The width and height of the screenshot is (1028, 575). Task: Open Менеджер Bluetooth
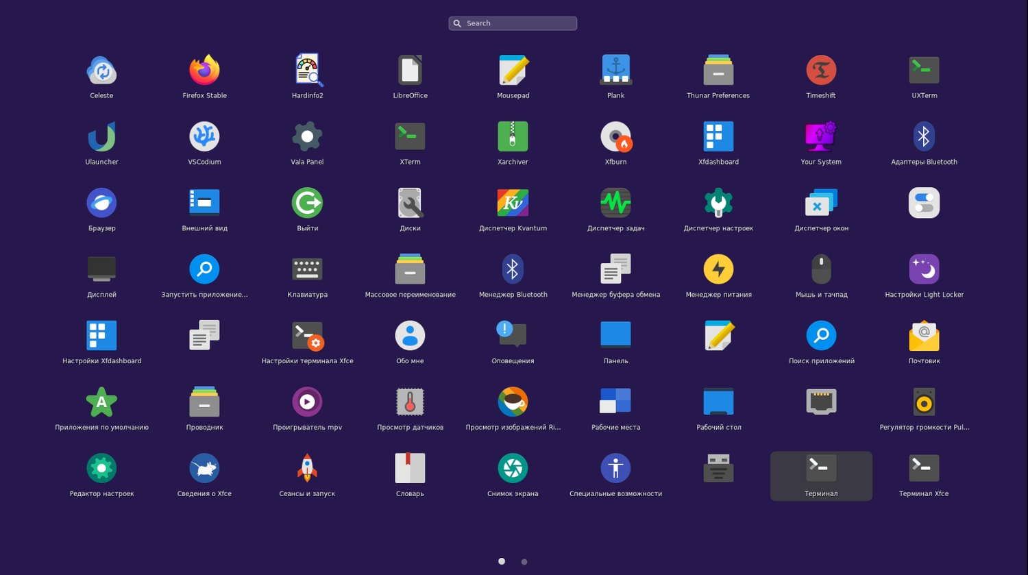[x=513, y=269]
